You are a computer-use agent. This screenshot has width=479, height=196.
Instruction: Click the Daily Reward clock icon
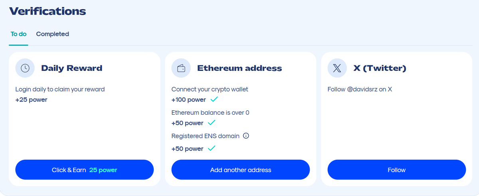25,68
